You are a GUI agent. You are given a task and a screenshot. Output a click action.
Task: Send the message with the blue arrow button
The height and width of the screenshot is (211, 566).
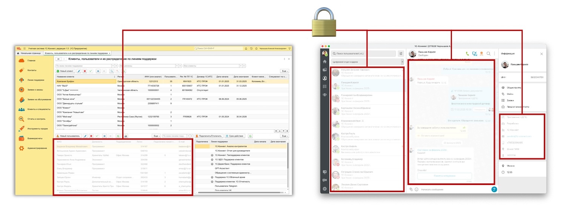494,189
